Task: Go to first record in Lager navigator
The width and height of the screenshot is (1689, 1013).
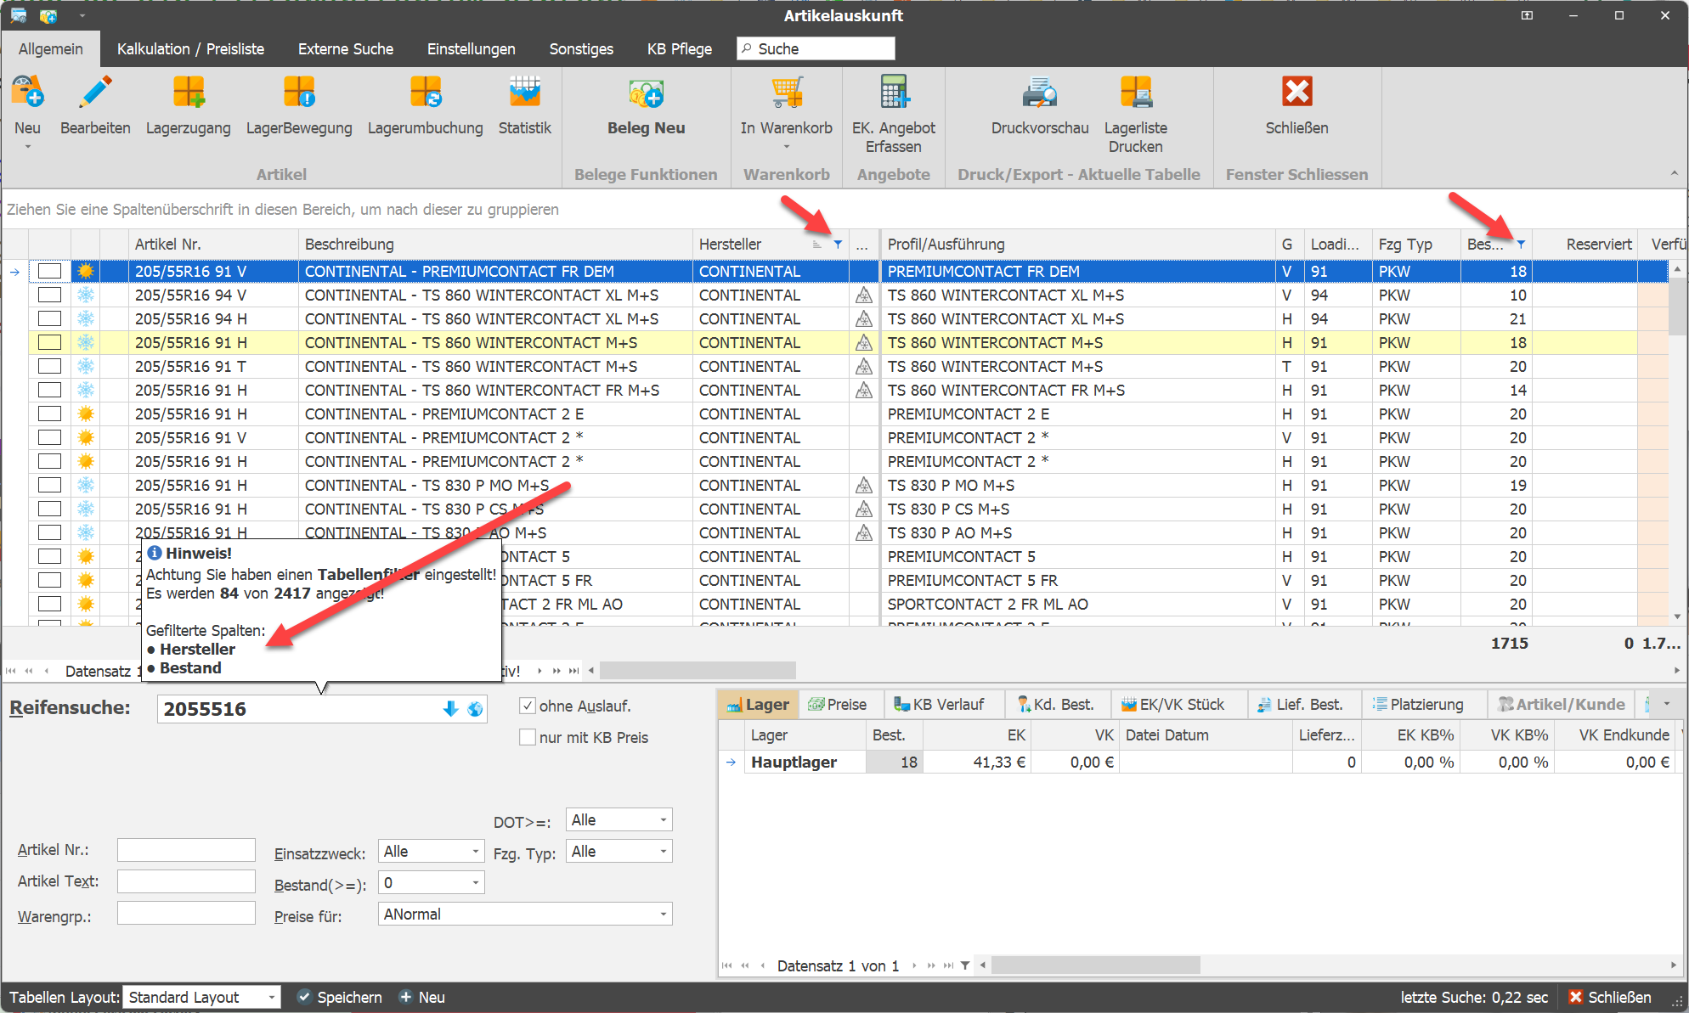Action: click(726, 965)
